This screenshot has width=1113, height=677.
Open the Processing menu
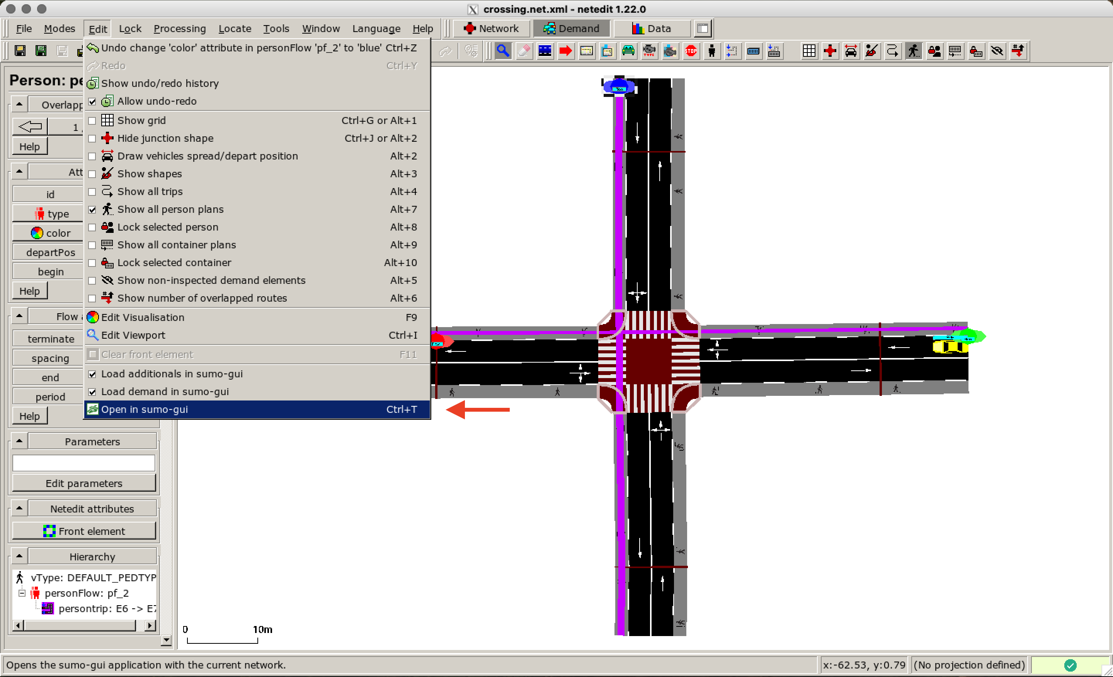(x=180, y=28)
